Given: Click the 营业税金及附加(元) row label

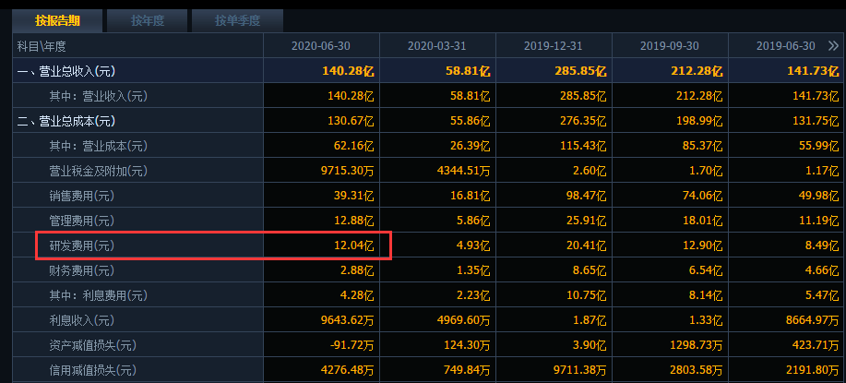Looking at the screenshot, I should (98, 171).
